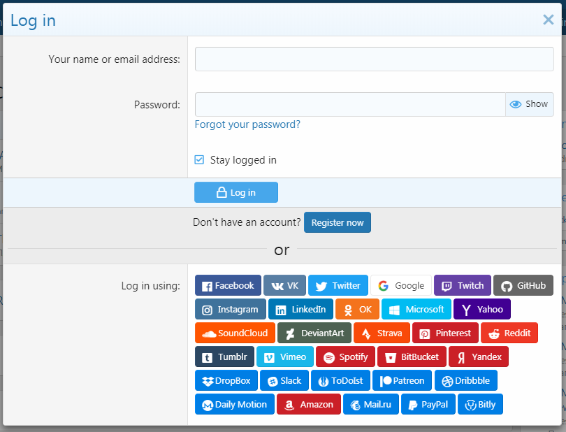Use LinkedIn to sign in
Image resolution: width=566 pixels, height=432 pixels.
coord(300,309)
